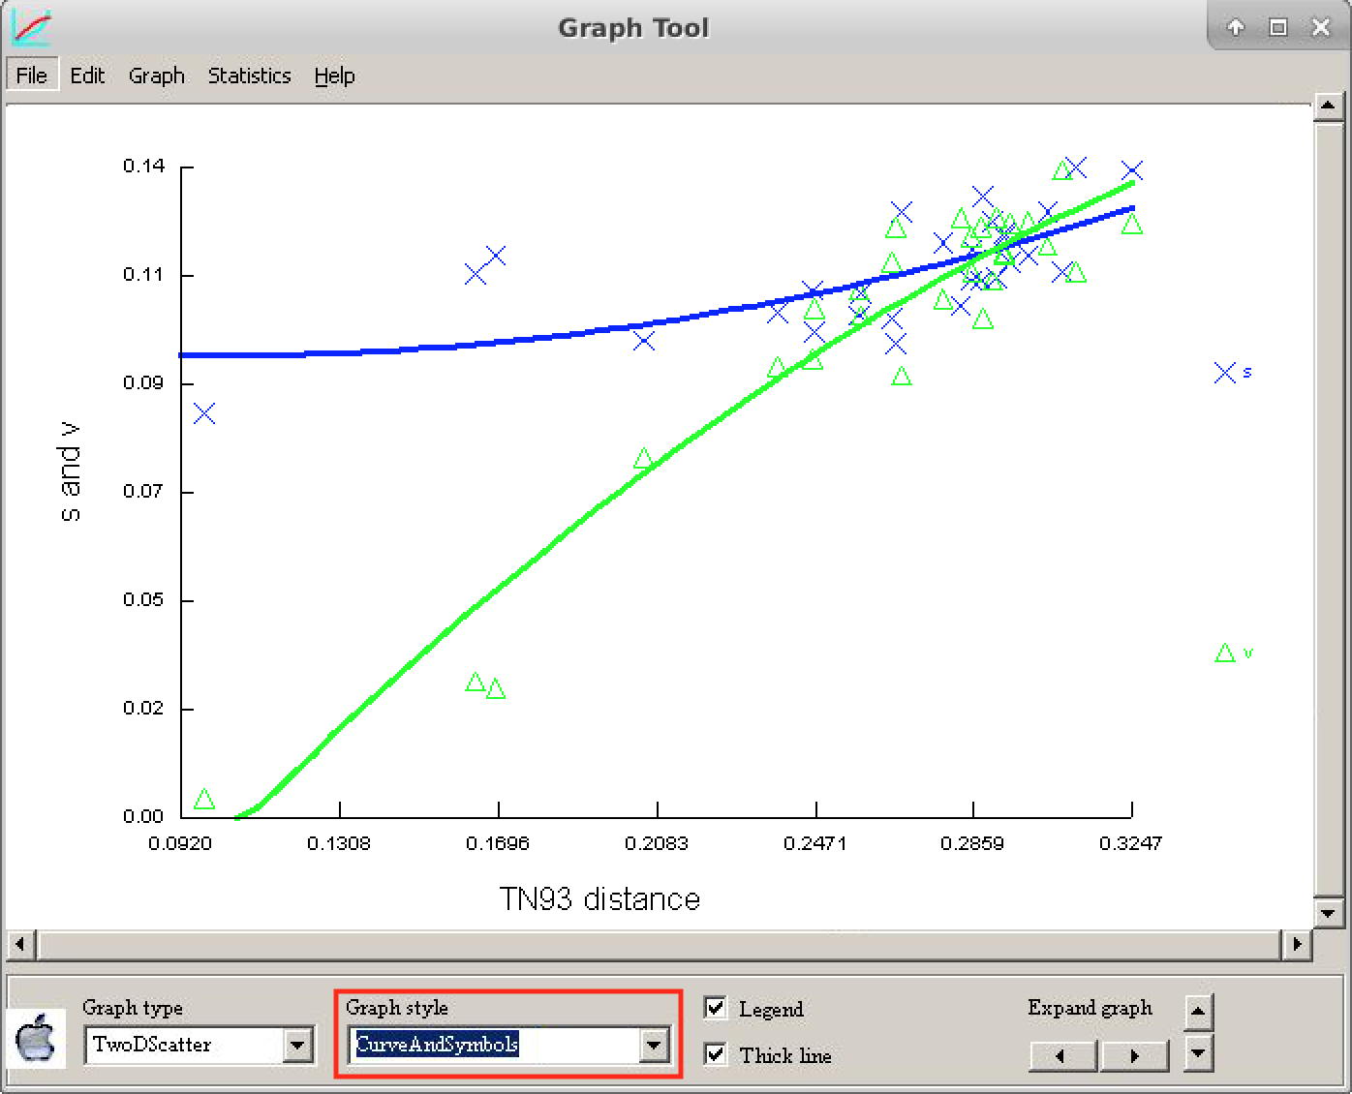Click the Expand graph left arrow
The width and height of the screenshot is (1352, 1094).
tap(1061, 1056)
